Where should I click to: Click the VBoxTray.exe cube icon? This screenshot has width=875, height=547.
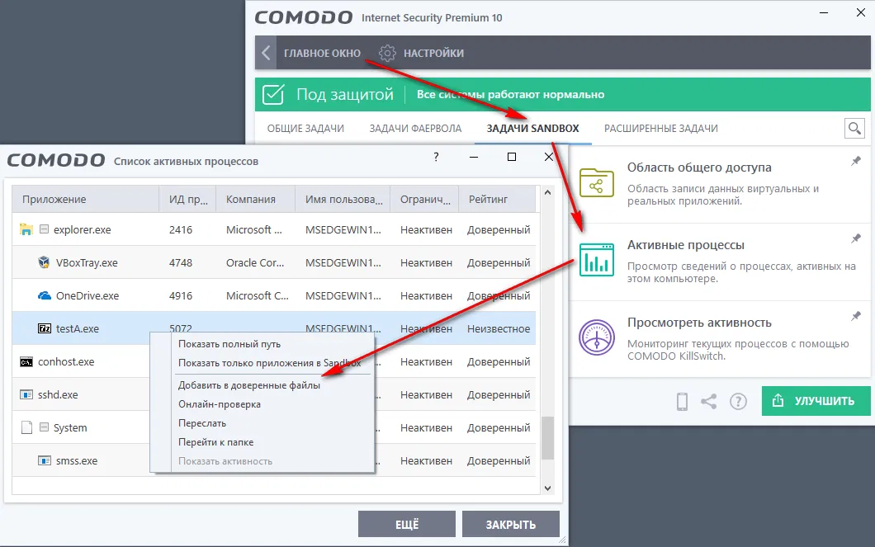click(44, 262)
